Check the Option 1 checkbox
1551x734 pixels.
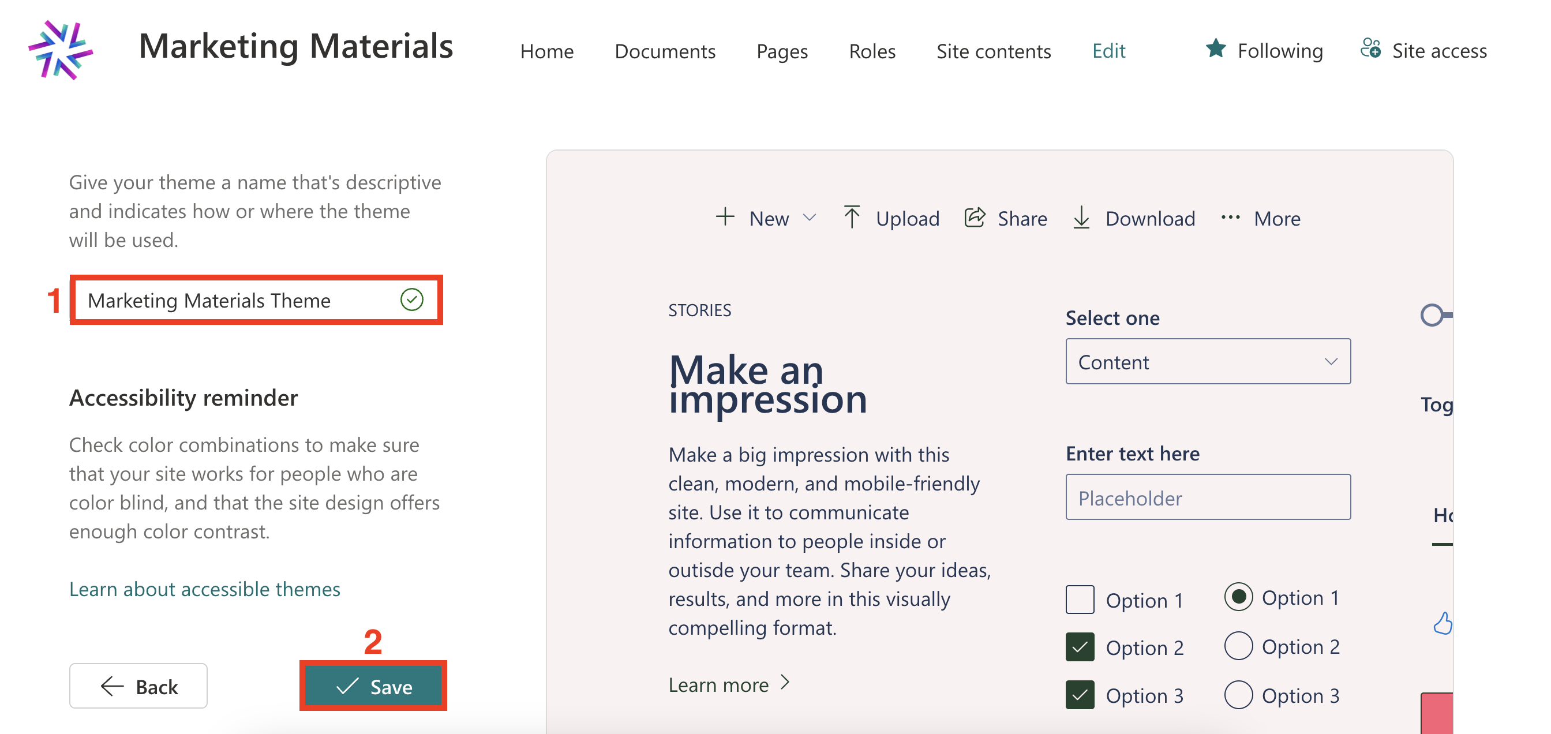click(1080, 600)
